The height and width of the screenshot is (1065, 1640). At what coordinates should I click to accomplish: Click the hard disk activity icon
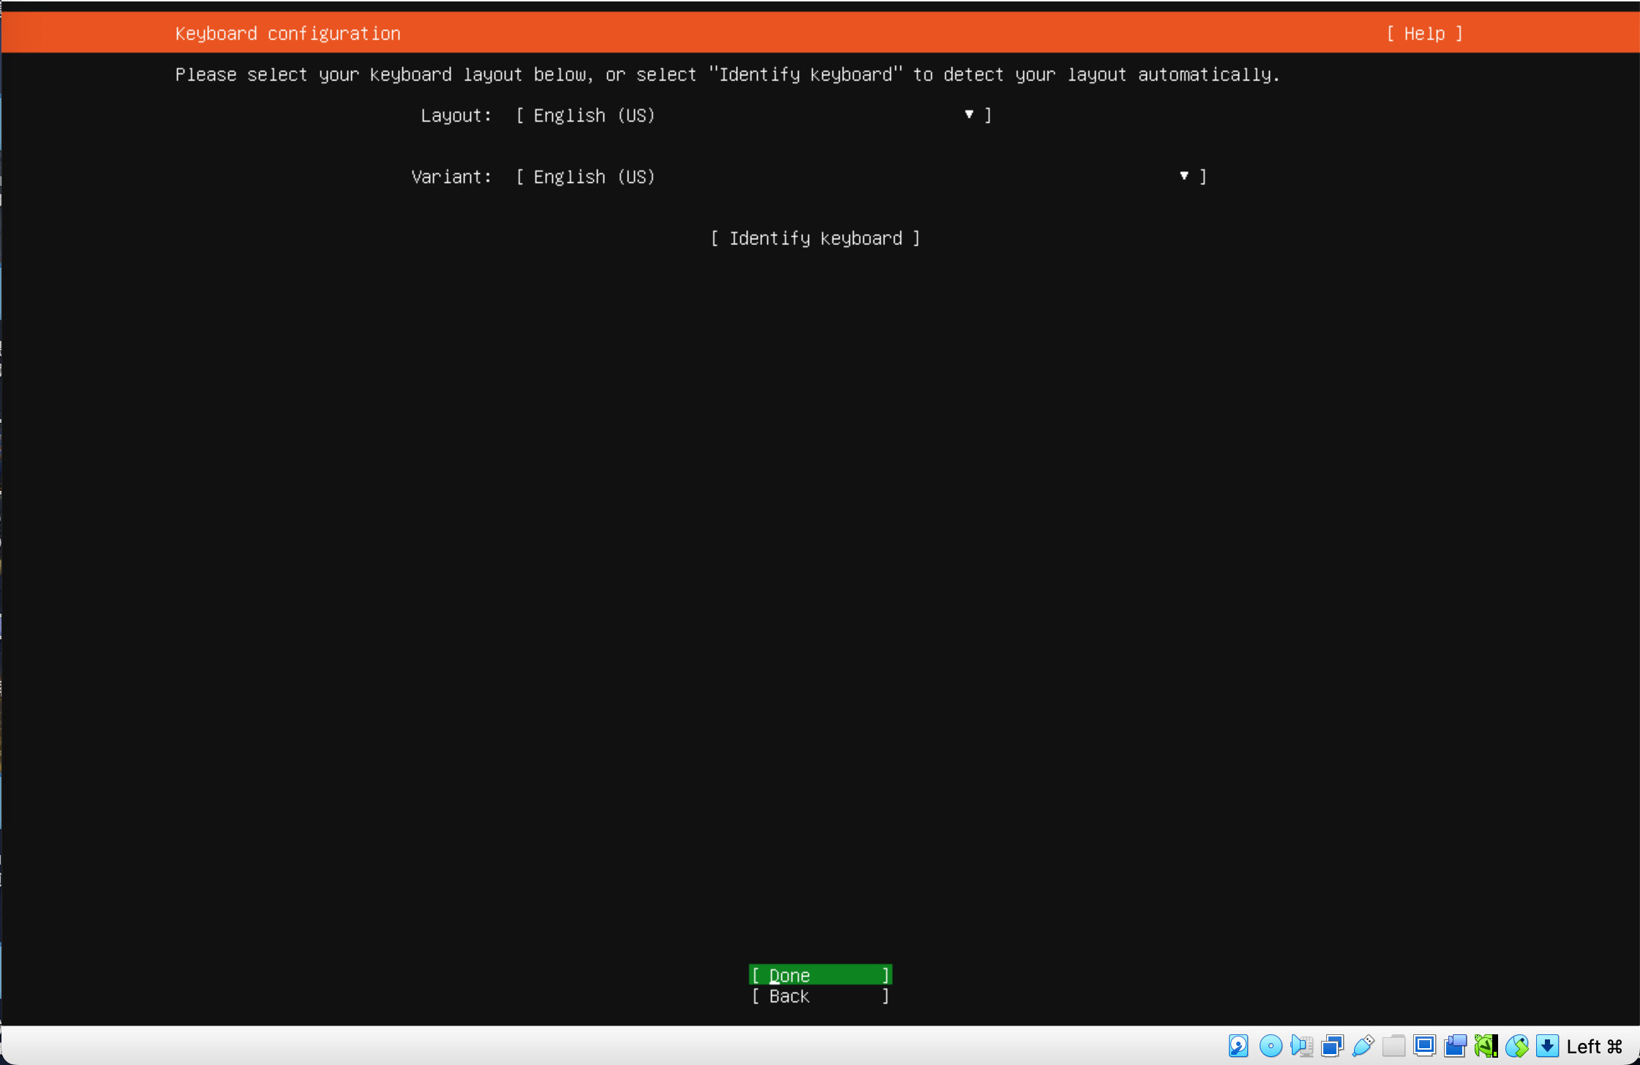click(x=1238, y=1046)
